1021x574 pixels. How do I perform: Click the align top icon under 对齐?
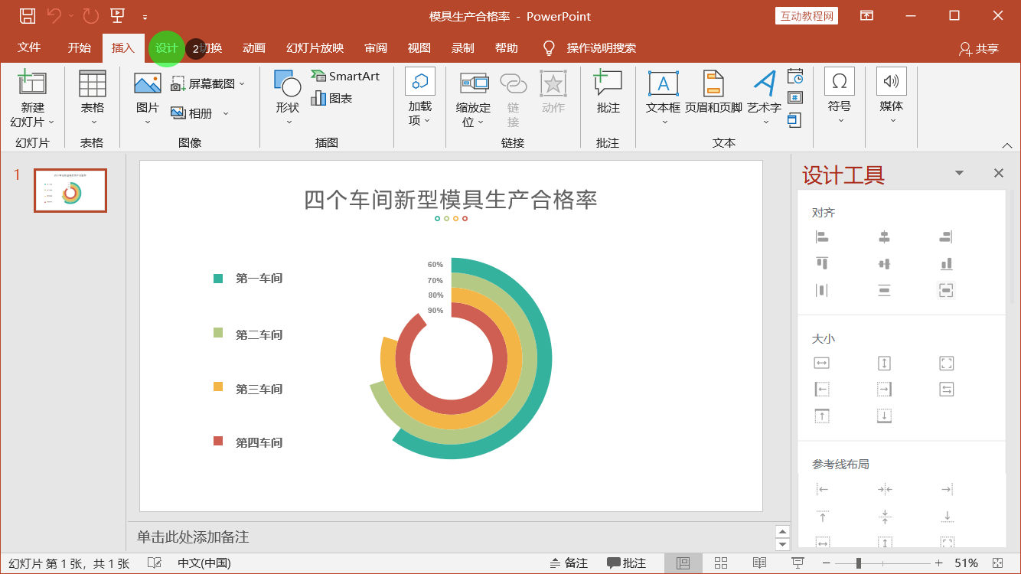pyautogui.click(x=822, y=264)
